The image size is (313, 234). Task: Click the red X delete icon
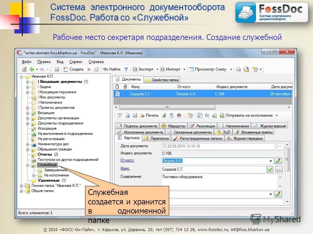tap(89, 69)
